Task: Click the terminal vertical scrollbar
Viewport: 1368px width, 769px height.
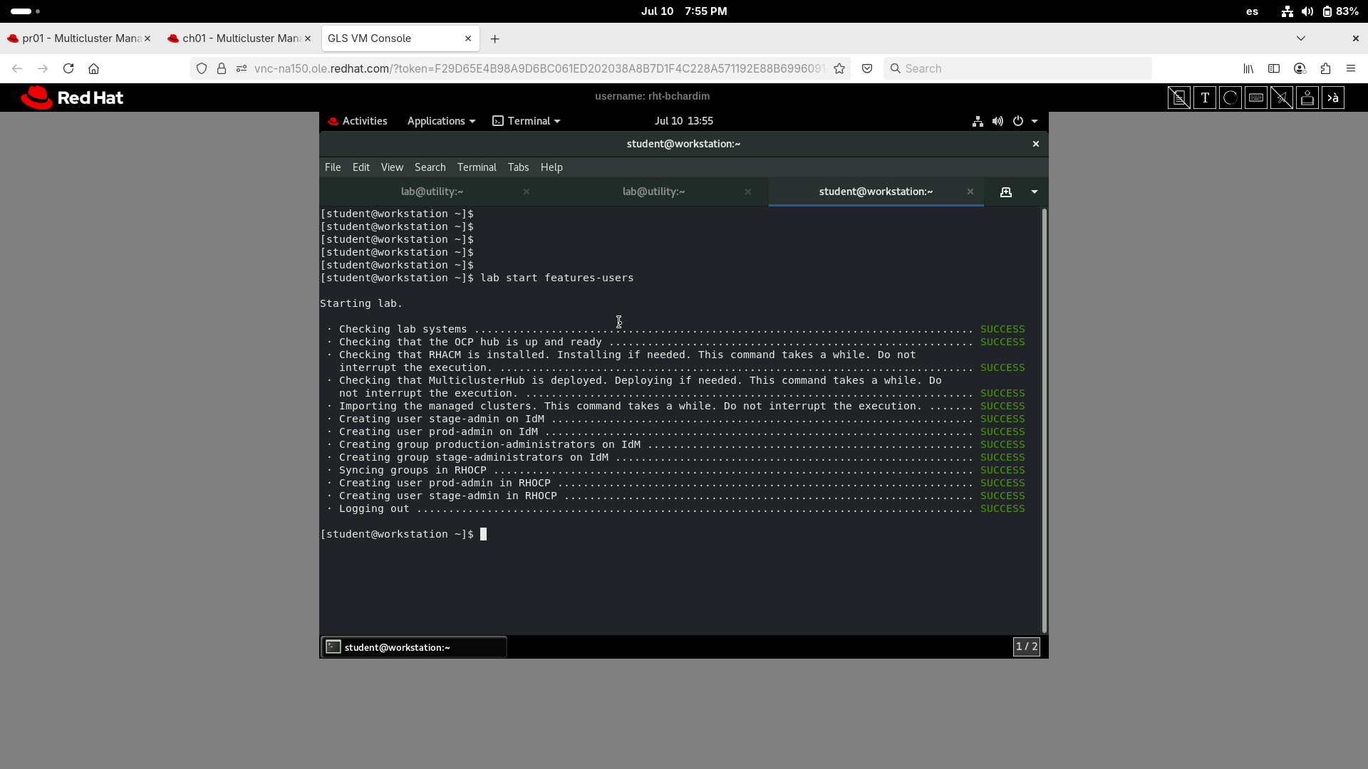Action: [1044, 420]
